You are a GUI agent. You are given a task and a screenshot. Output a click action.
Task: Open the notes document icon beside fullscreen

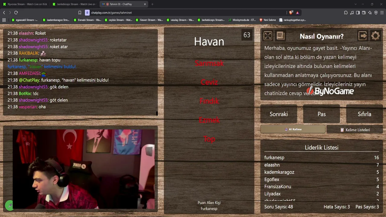click(280, 36)
